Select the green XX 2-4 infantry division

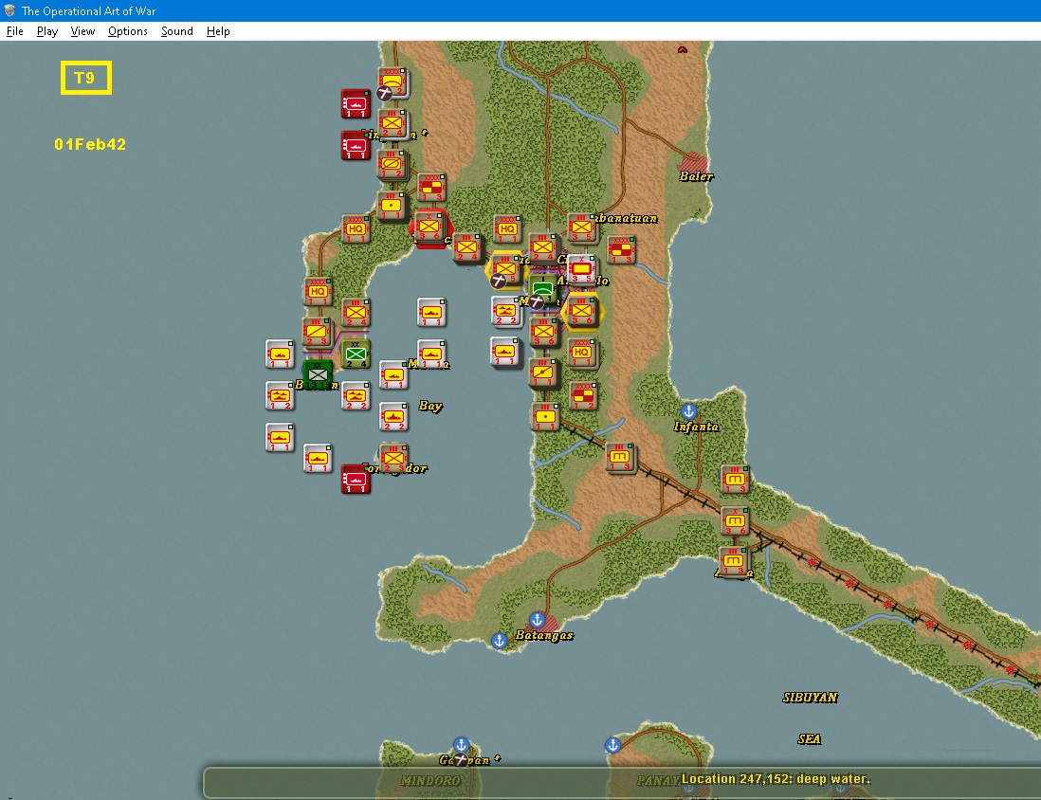tap(356, 354)
